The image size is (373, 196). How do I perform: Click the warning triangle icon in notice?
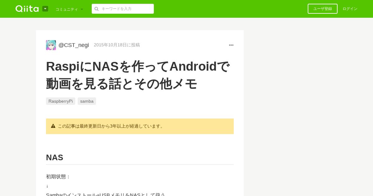pos(53,126)
